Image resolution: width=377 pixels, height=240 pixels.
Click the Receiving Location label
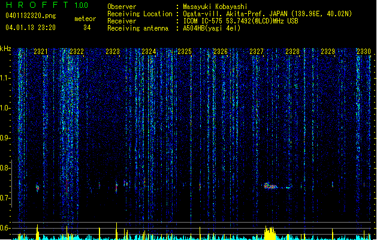point(140,14)
